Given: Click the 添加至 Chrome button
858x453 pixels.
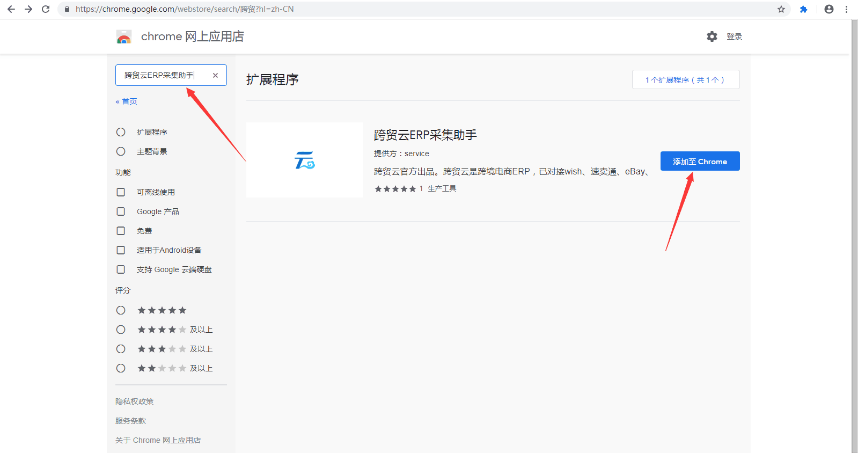Looking at the screenshot, I should [700, 161].
